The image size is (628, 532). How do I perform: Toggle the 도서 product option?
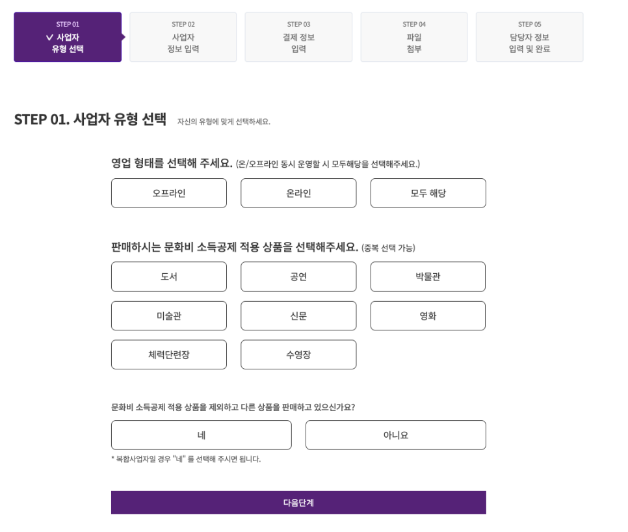169,276
